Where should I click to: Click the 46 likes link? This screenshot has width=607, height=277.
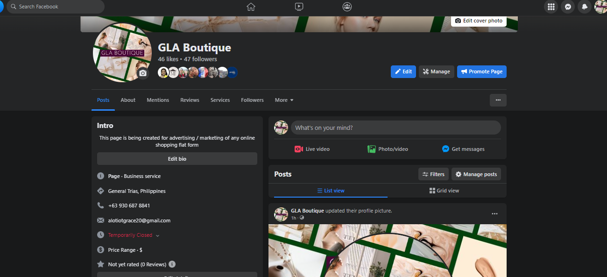168,59
